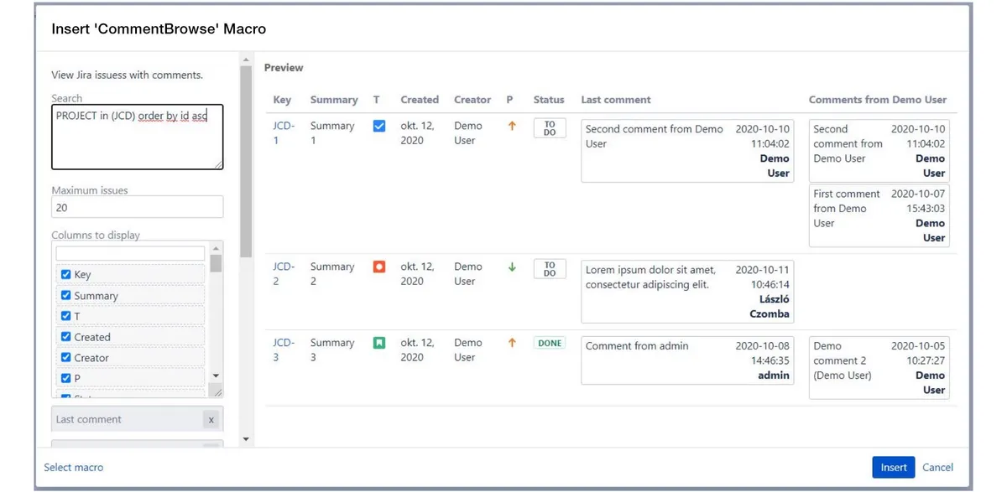Click the 'Second comment from Demo User' last comment

click(687, 151)
